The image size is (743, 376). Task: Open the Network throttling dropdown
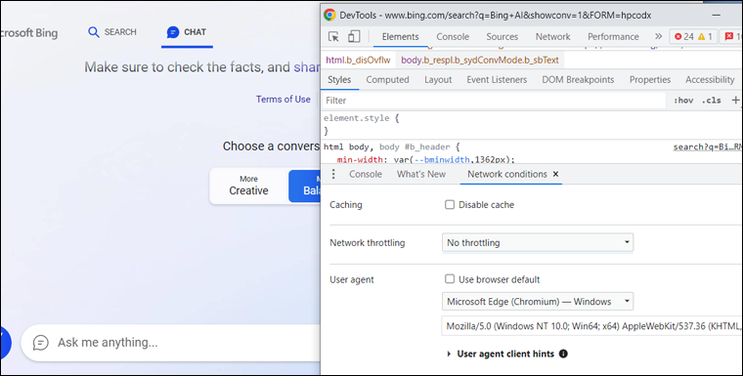[538, 242]
